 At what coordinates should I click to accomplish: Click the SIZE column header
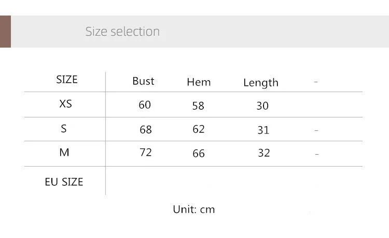pyautogui.click(x=66, y=80)
